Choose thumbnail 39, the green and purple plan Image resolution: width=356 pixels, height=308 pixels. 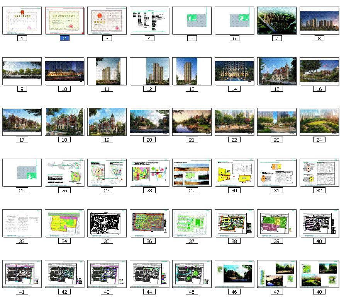point(277,223)
